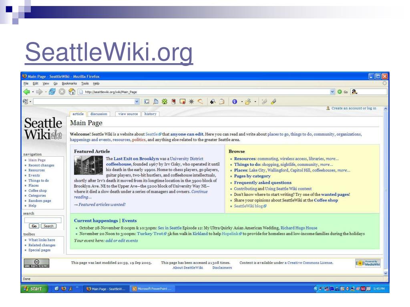Click the page scrollbar down arrow
The height and width of the screenshot is (307, 410).
click(x=386, y=273)
